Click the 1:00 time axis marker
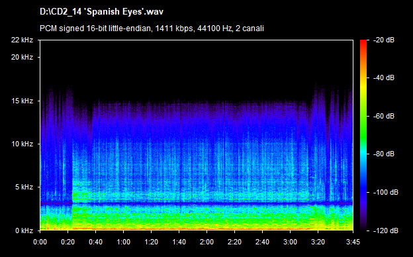The width and height of the screenshot is (413, 257). point(124,242)
